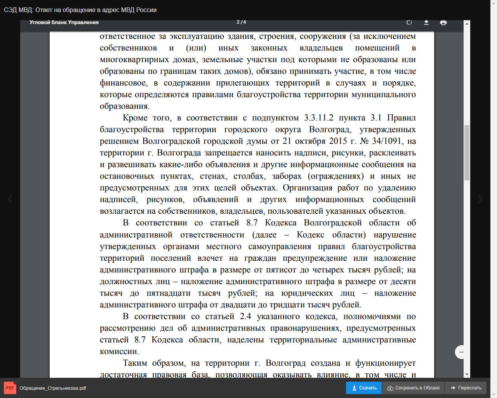Zoom out with the round minus button
Screen dimensions: 497x398
tap(461, 352)
